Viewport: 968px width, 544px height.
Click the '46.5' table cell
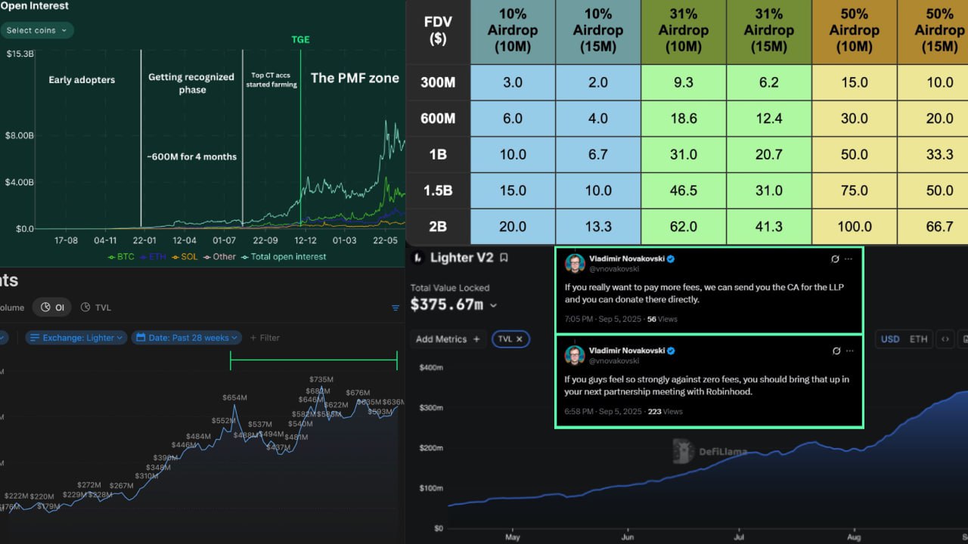click(684, 190)
